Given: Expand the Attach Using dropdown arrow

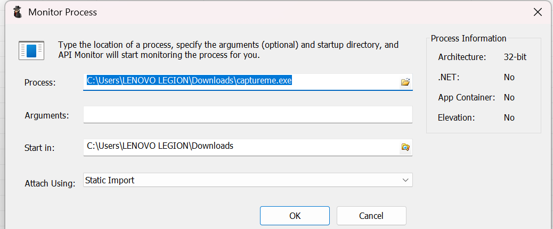Looking at the screenshot, I should [405, 181].
